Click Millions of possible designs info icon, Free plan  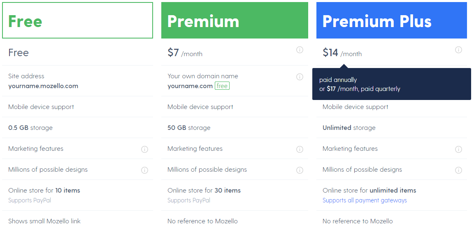144,170
